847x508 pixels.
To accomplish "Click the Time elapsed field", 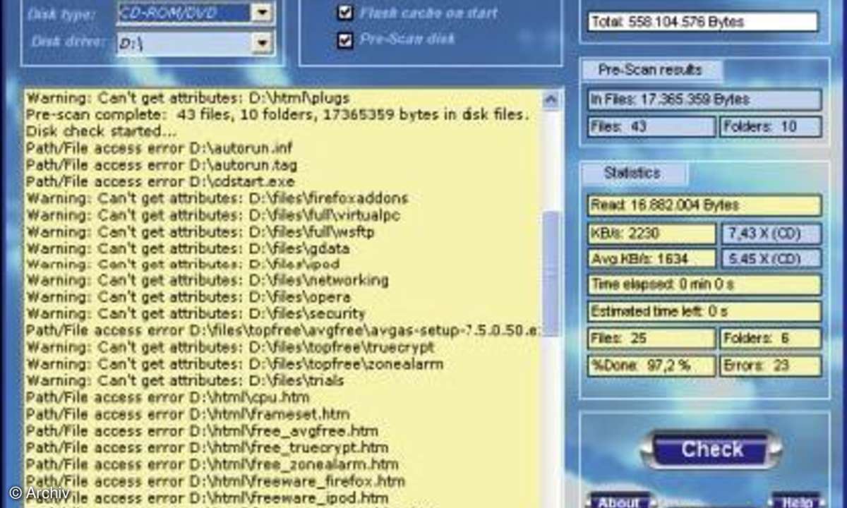I will [704, 284].
